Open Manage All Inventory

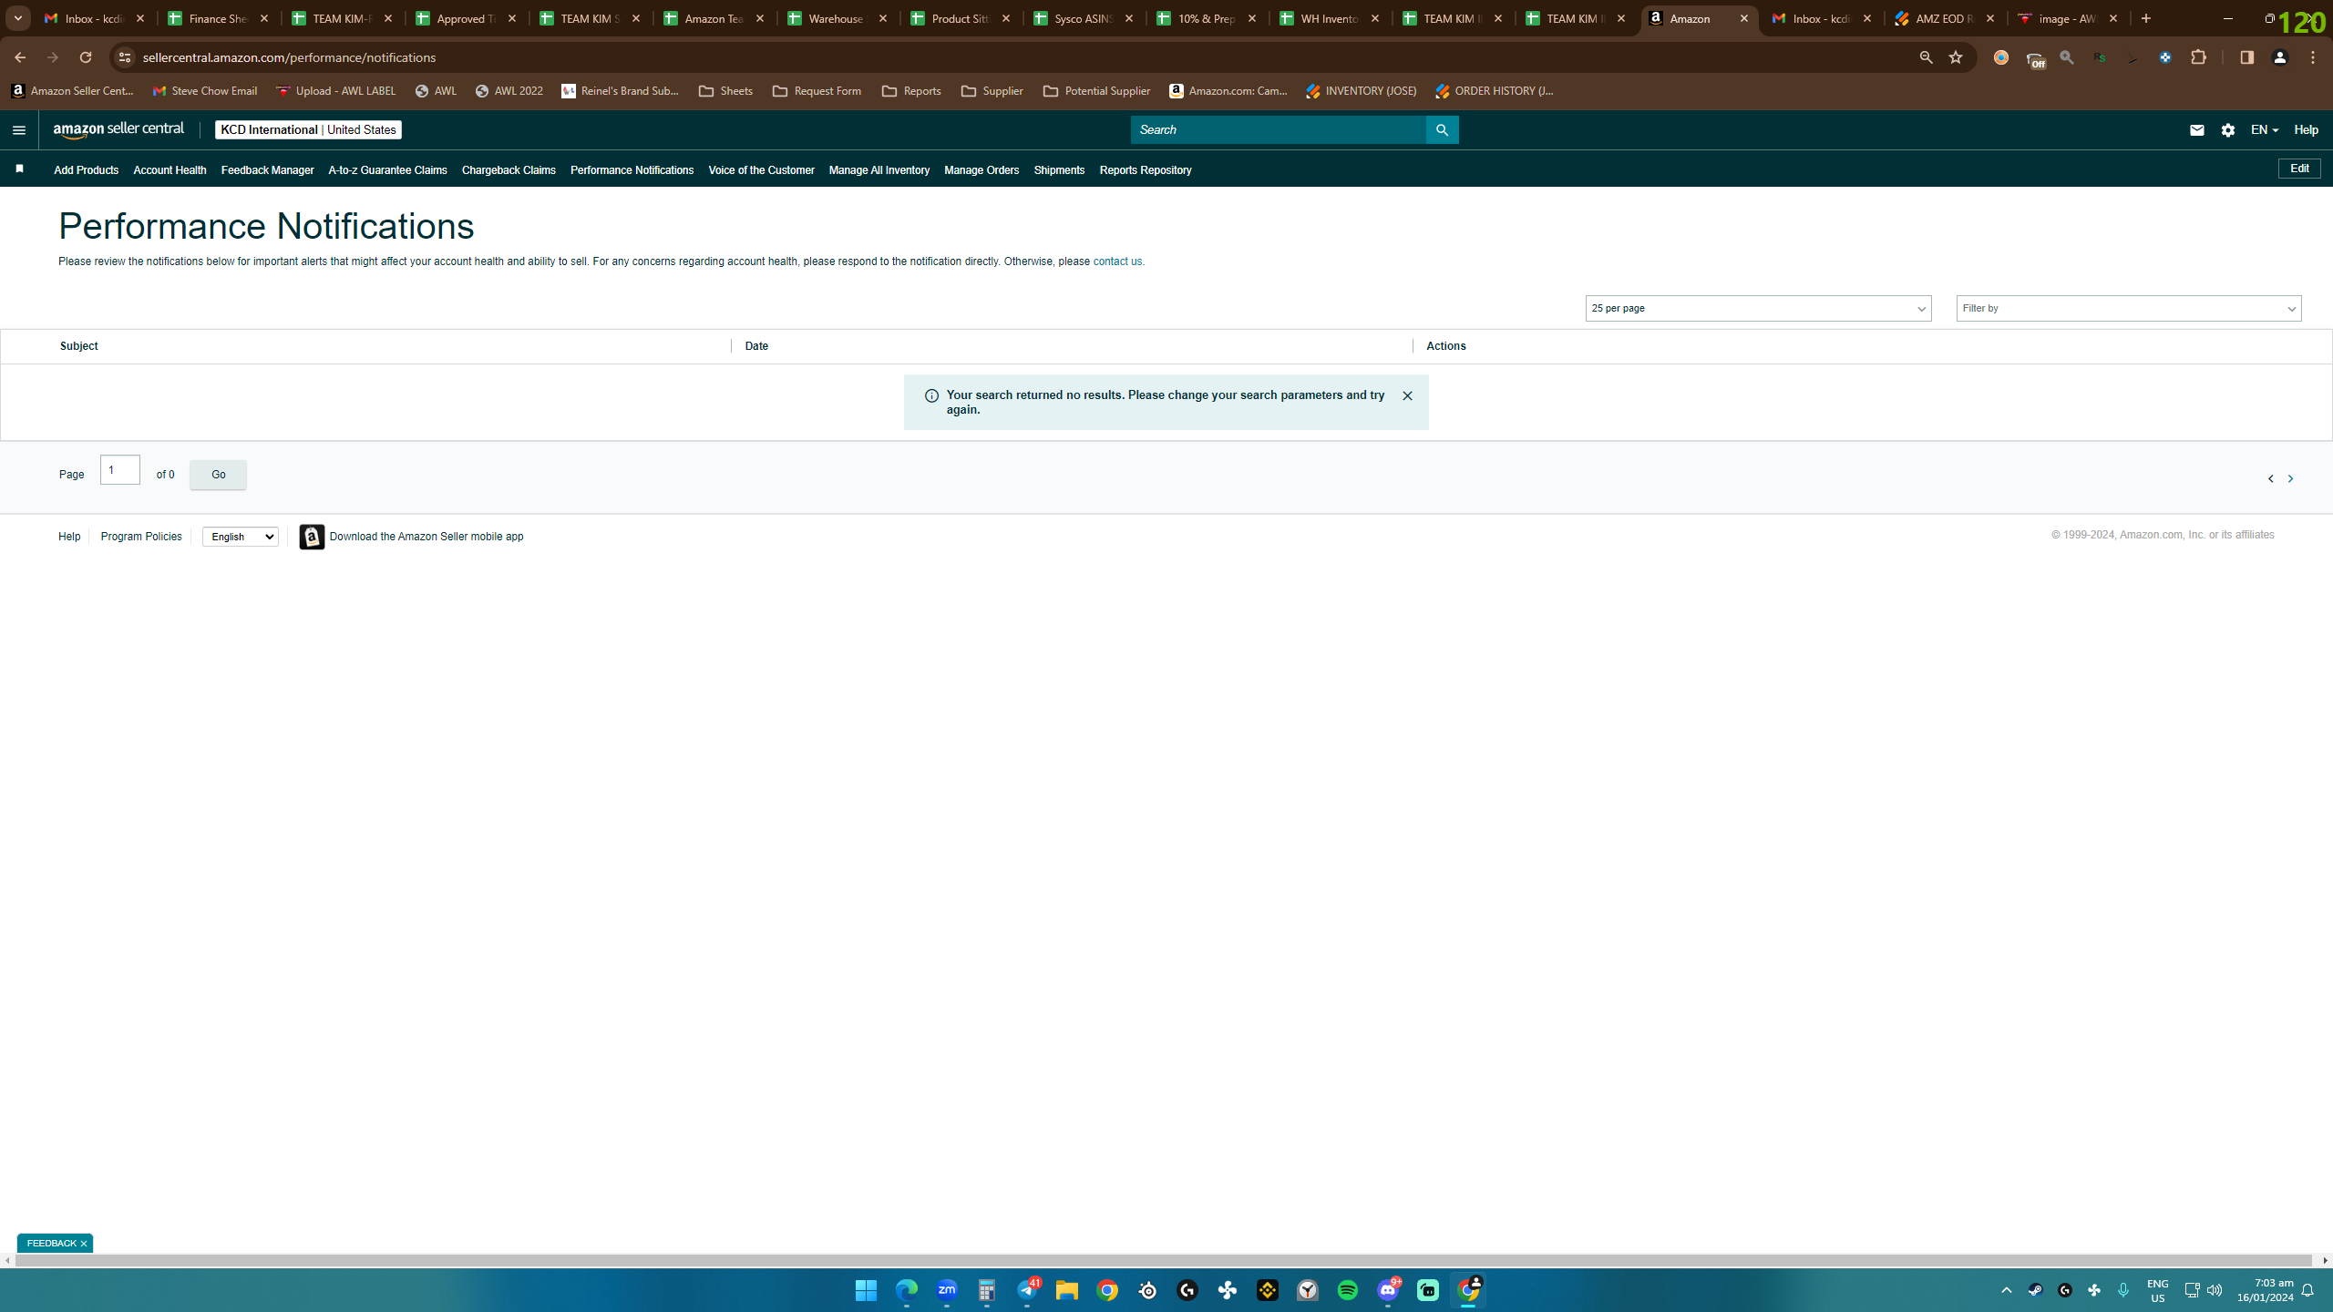click(x=879, y=170)
